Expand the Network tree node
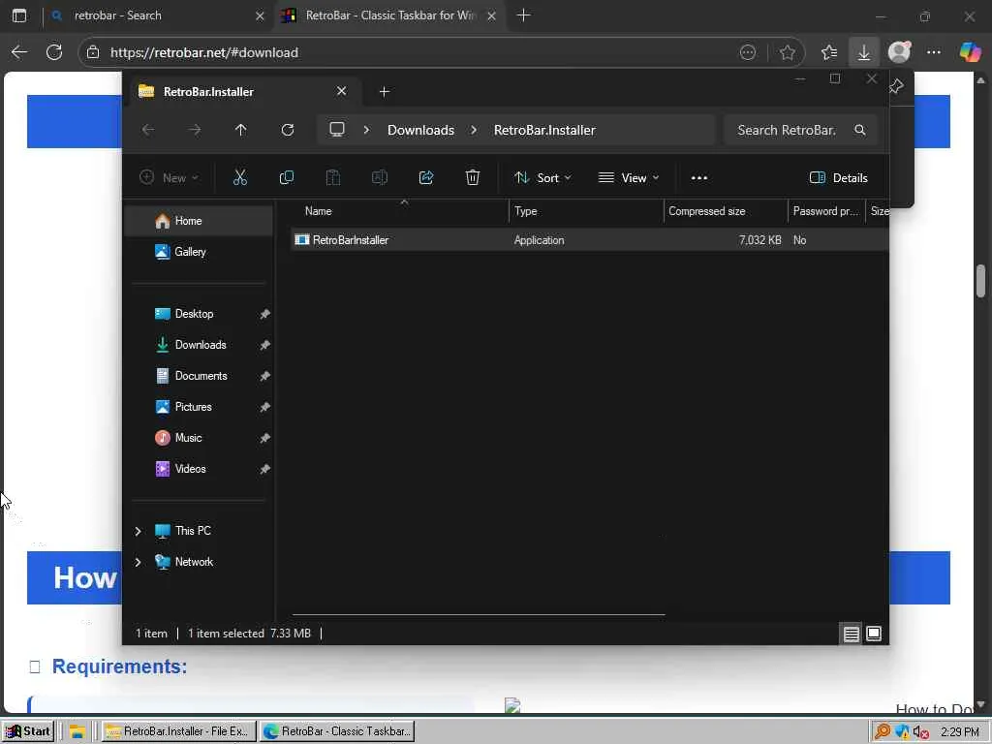 pos(138,562)
